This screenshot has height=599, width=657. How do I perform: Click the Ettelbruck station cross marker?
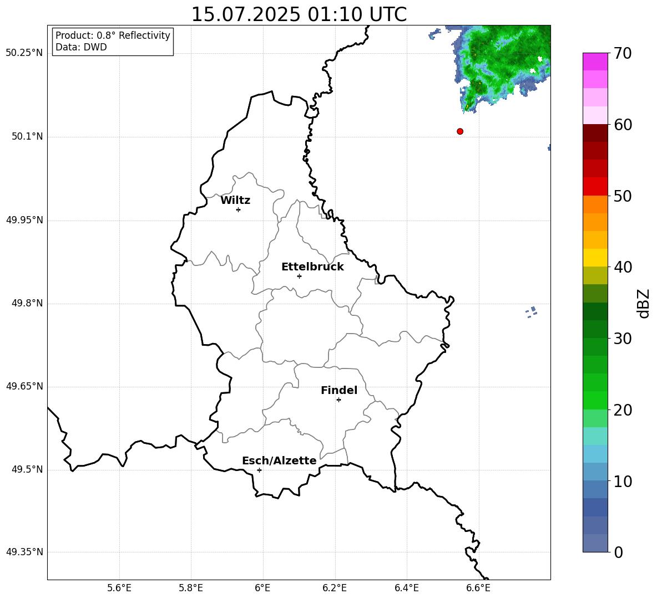tap(299, 276)
